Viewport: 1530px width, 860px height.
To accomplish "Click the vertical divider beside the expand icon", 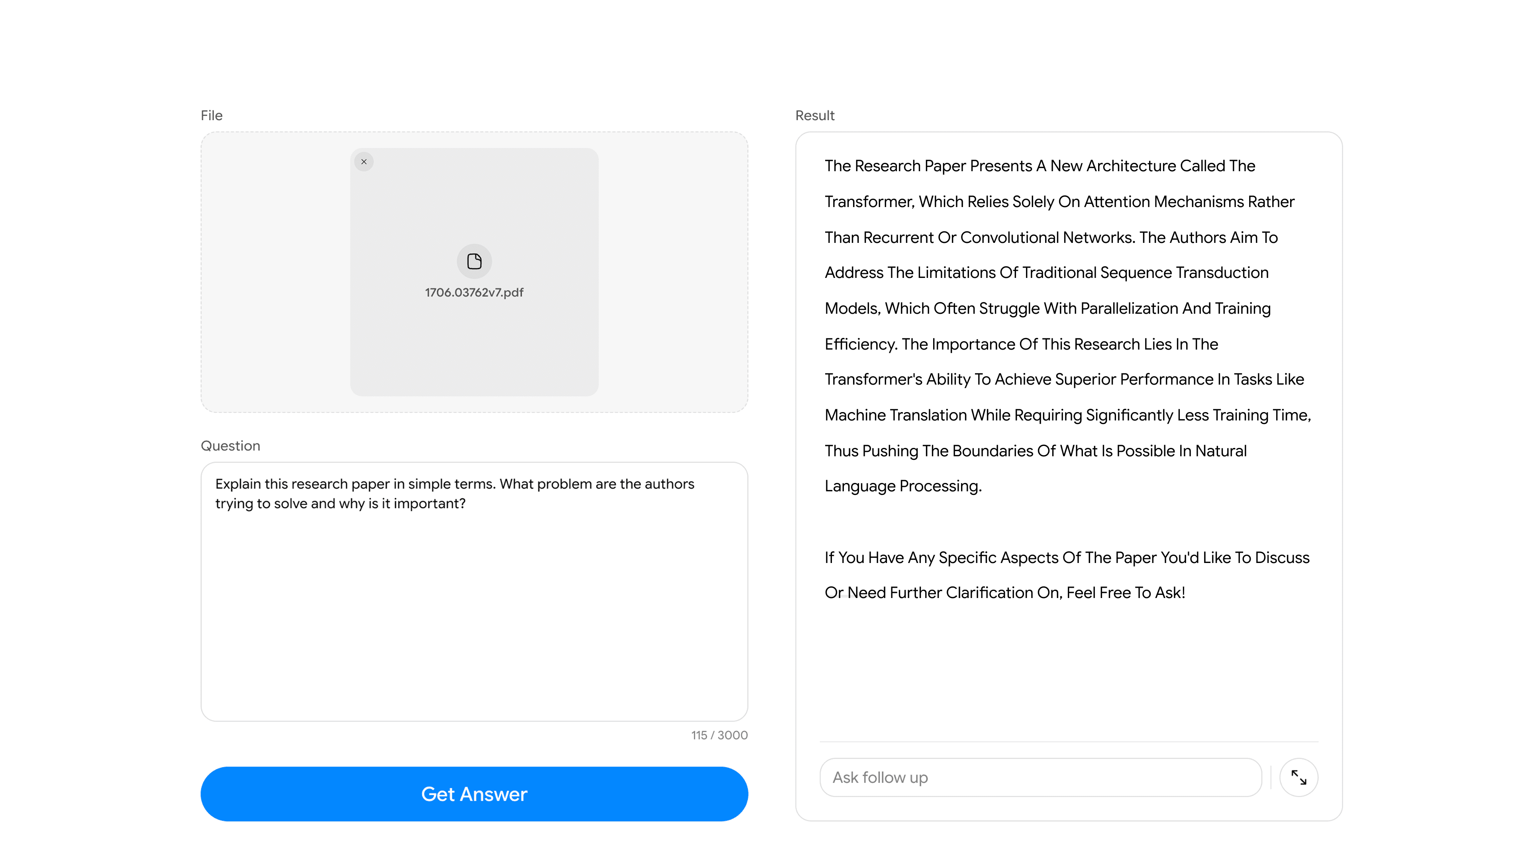I will click(1271, 777).
